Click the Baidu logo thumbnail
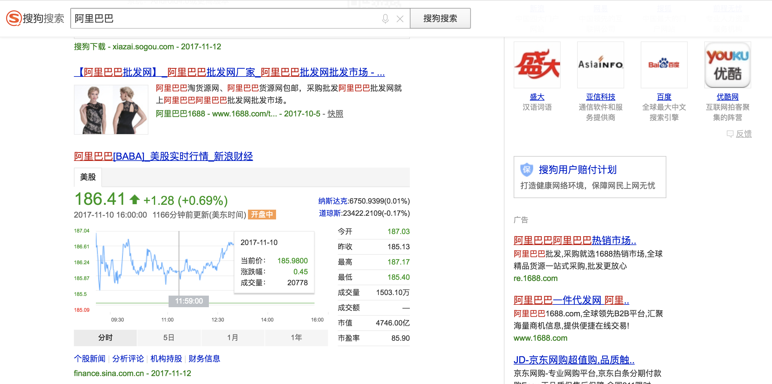 pos(664,65)
